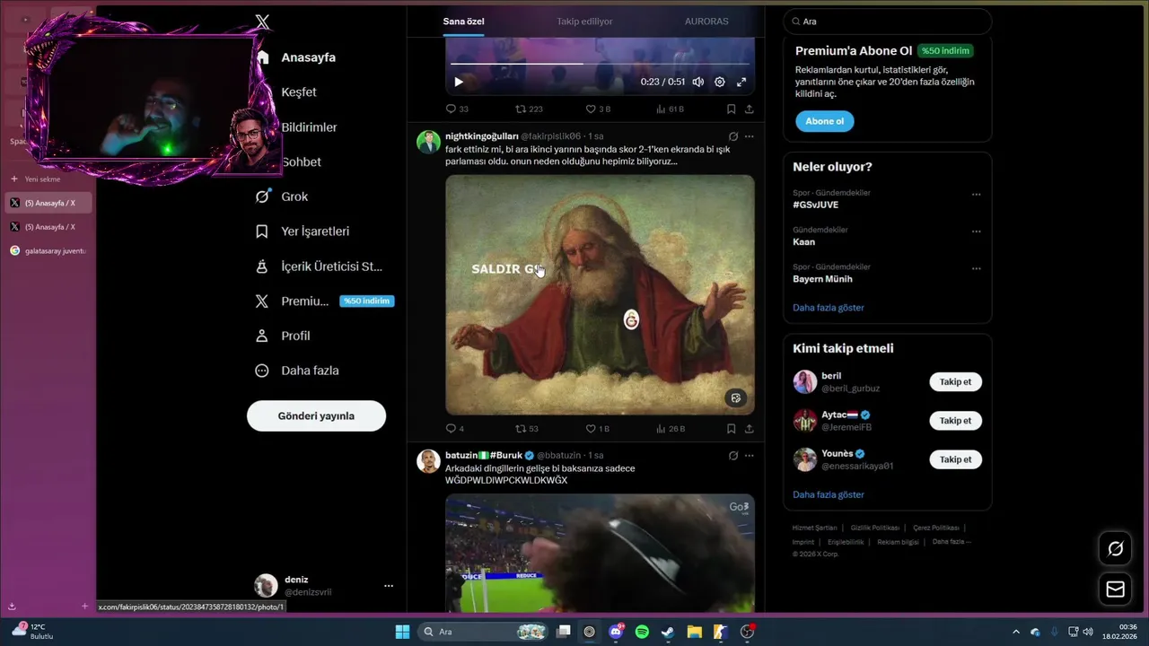Repost the video post with 223 reposts
This screenshot has width=1149, height=646.
(529, 109)
